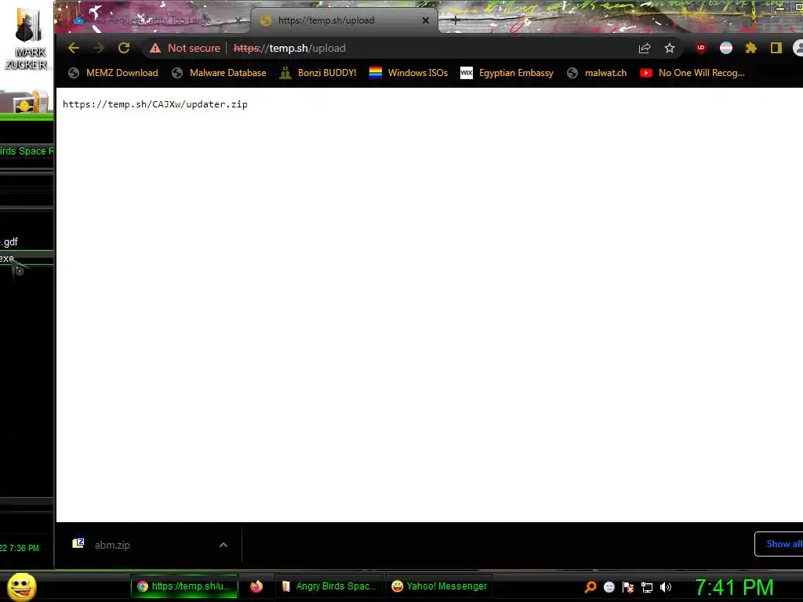Open the MARK ZUCKER desktop icon

tap(27, 38)
